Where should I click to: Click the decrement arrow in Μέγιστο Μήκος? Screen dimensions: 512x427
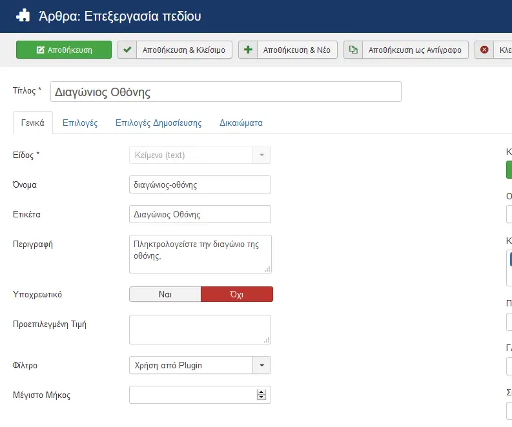pyautogui.click(x=261, y=397)
